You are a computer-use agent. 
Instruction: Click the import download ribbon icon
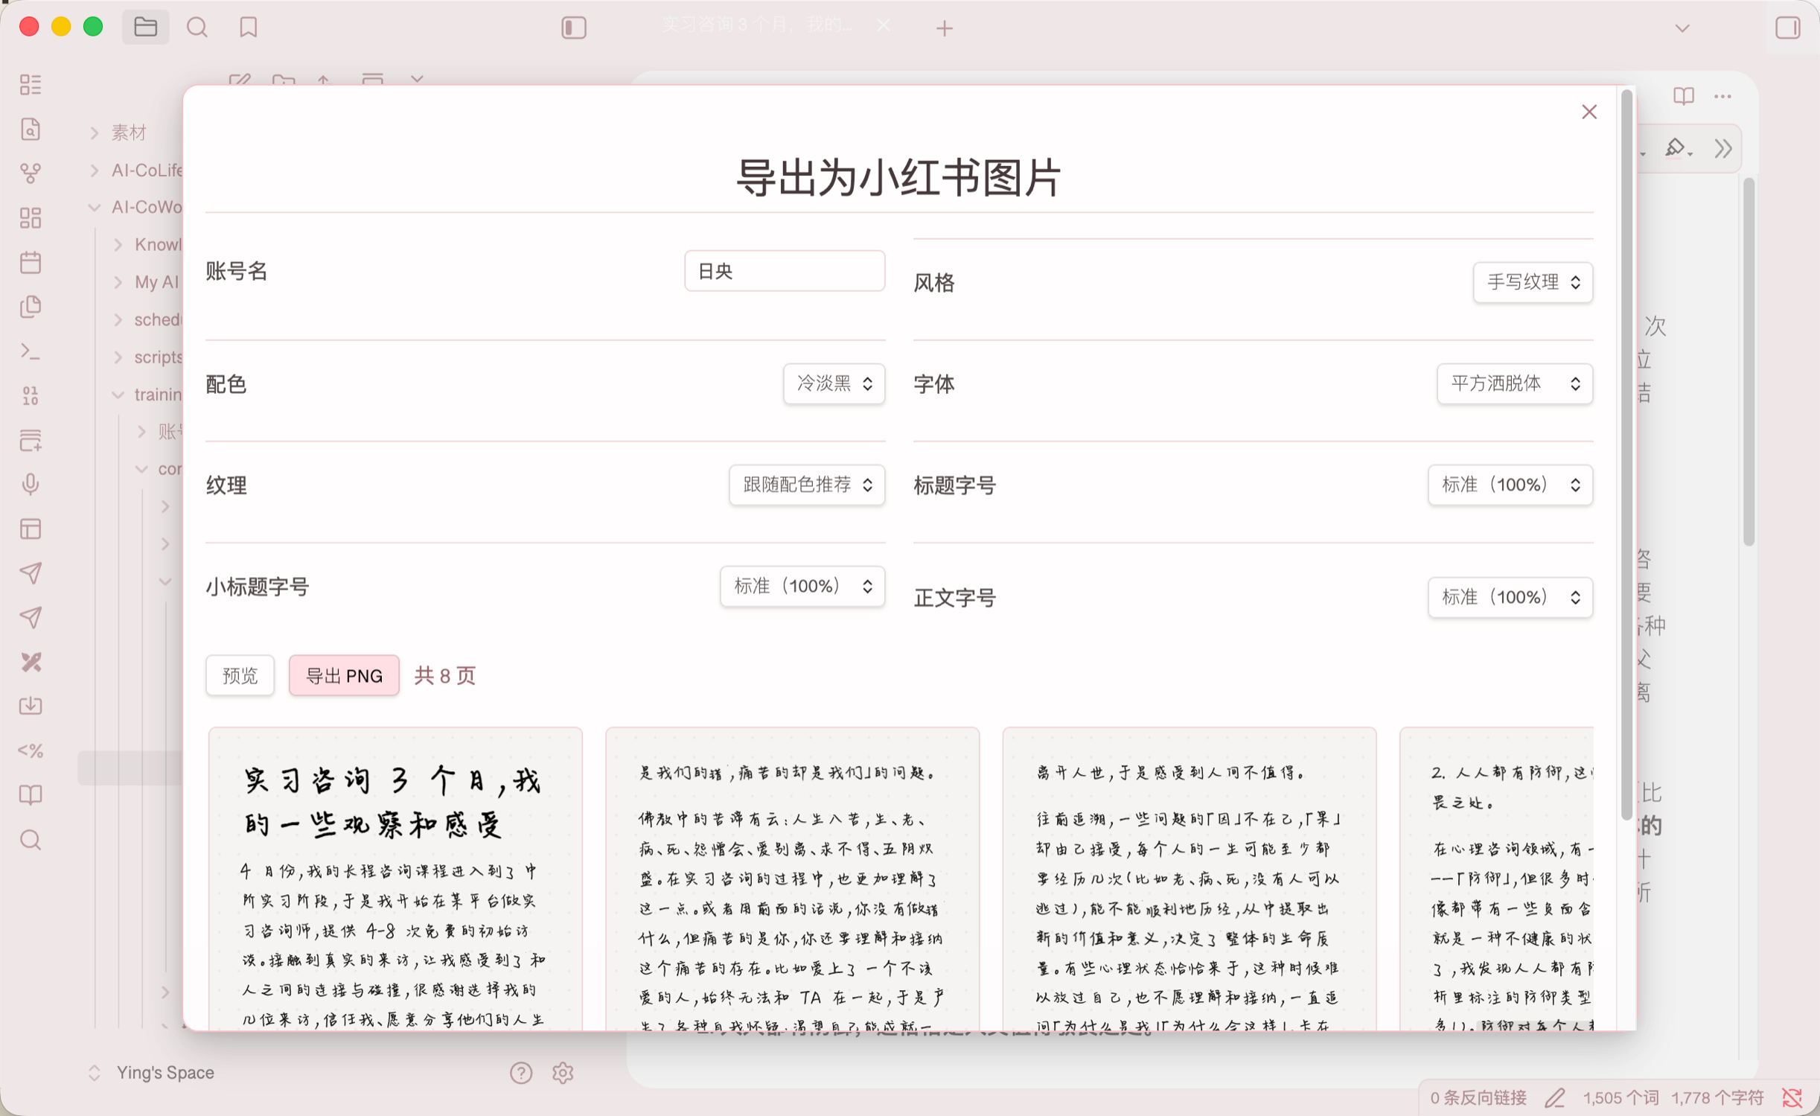[x=31, y=706]
